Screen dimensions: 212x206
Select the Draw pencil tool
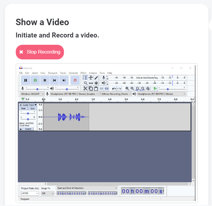96,78
